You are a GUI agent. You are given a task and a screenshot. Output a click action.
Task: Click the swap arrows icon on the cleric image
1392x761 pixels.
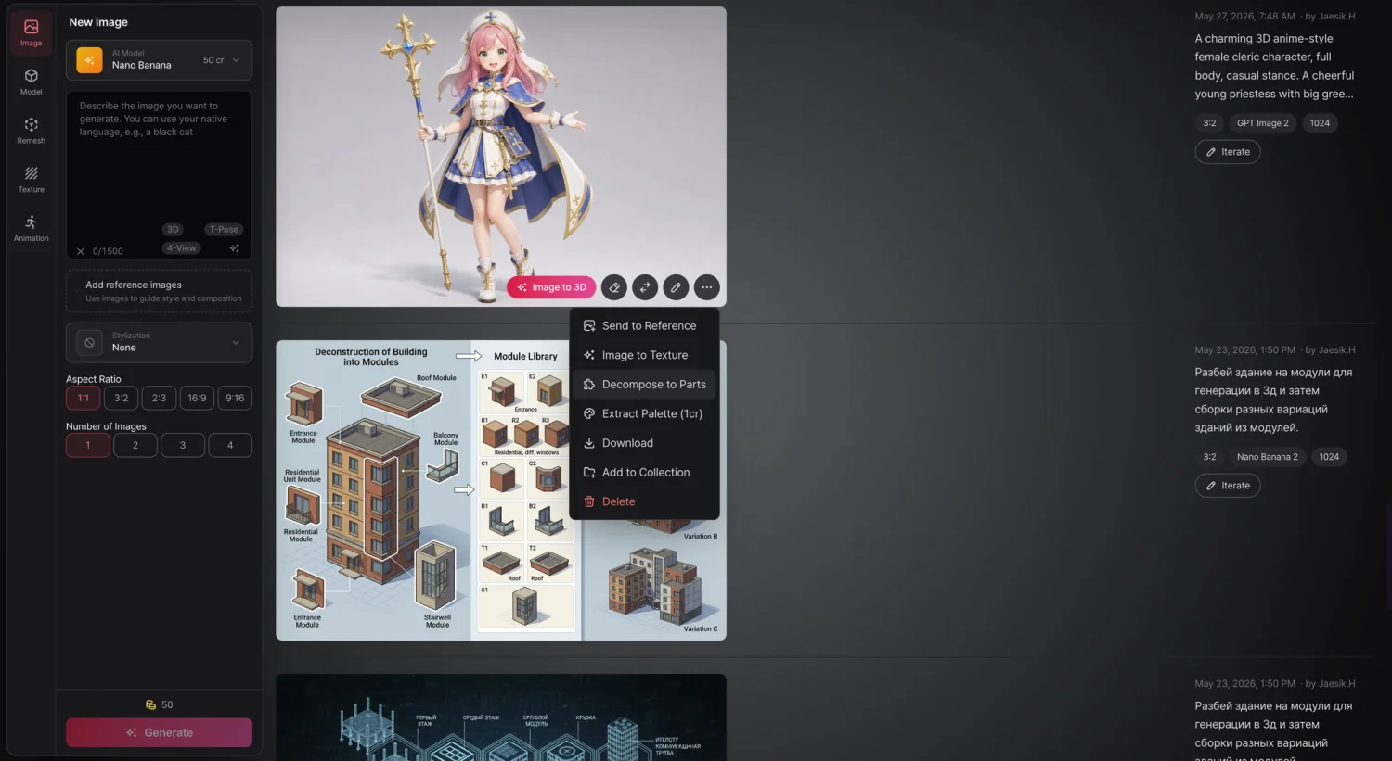point(645,287)
